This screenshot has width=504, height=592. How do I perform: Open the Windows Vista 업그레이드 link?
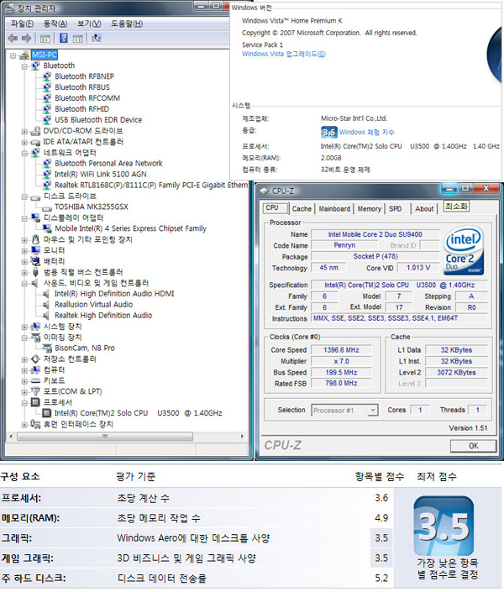pyautogui.click(x=283, y=54)
